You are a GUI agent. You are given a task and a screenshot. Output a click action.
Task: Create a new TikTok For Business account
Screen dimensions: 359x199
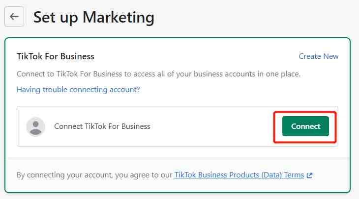pyautogui.click(x=319, y=56)
